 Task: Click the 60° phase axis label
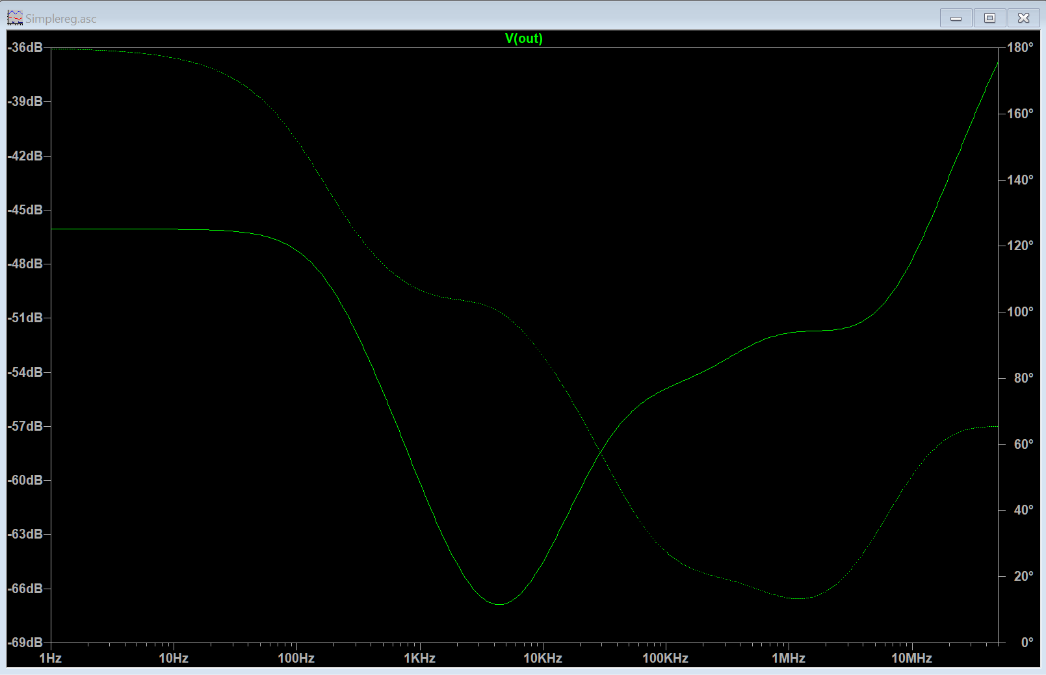coord(1023,444)
